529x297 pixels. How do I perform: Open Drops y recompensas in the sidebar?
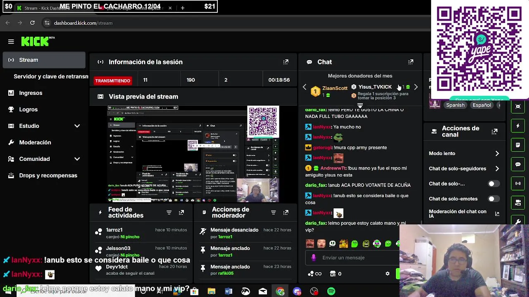(x=44, y=175)
